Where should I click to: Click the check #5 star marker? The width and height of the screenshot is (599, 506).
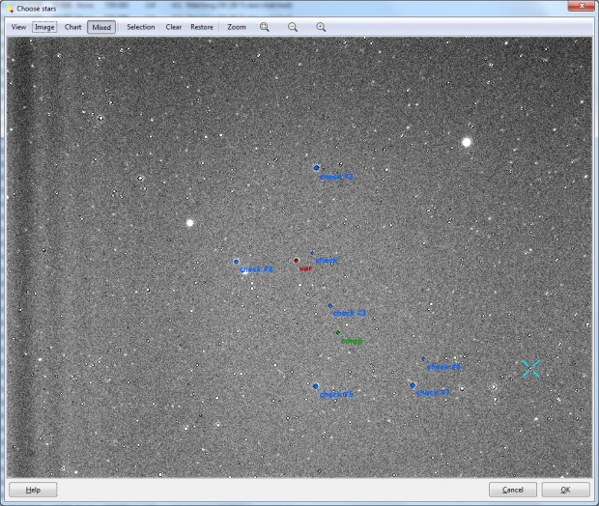pyautogui.click(x=316, y=386)
